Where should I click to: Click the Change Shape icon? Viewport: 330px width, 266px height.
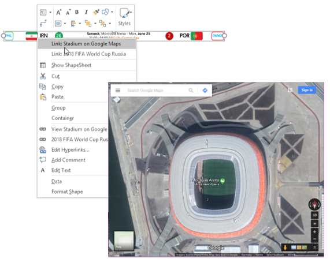point(105,12)
